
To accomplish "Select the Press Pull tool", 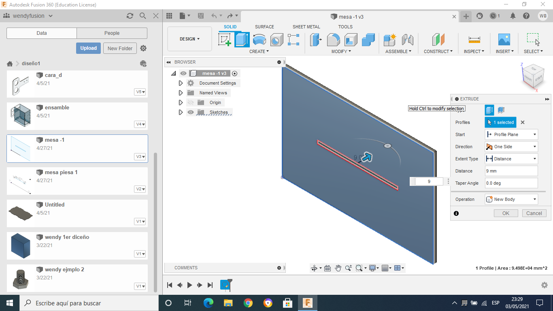I will pyautogui.click(x=316, y=40).
